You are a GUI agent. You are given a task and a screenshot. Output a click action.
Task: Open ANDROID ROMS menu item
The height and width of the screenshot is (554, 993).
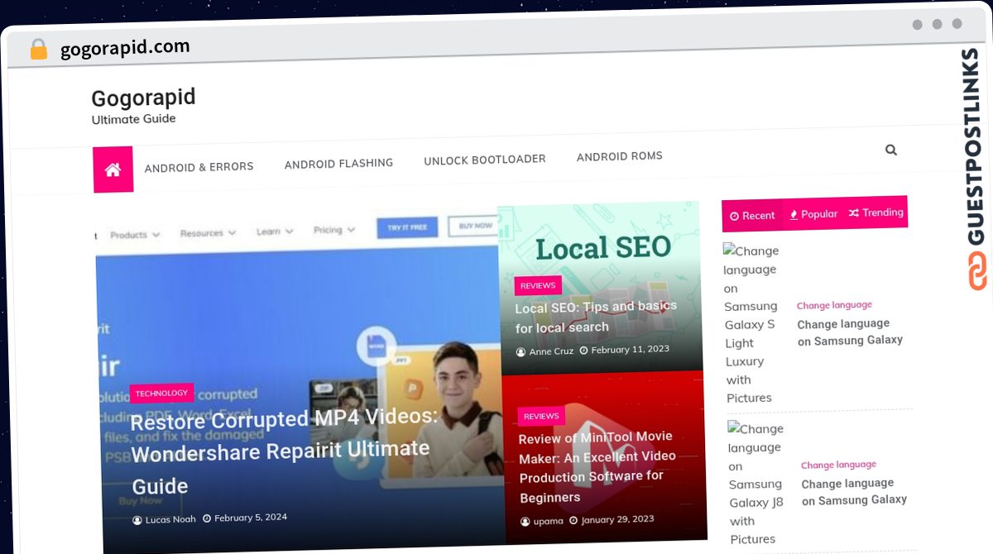point(619,156)
